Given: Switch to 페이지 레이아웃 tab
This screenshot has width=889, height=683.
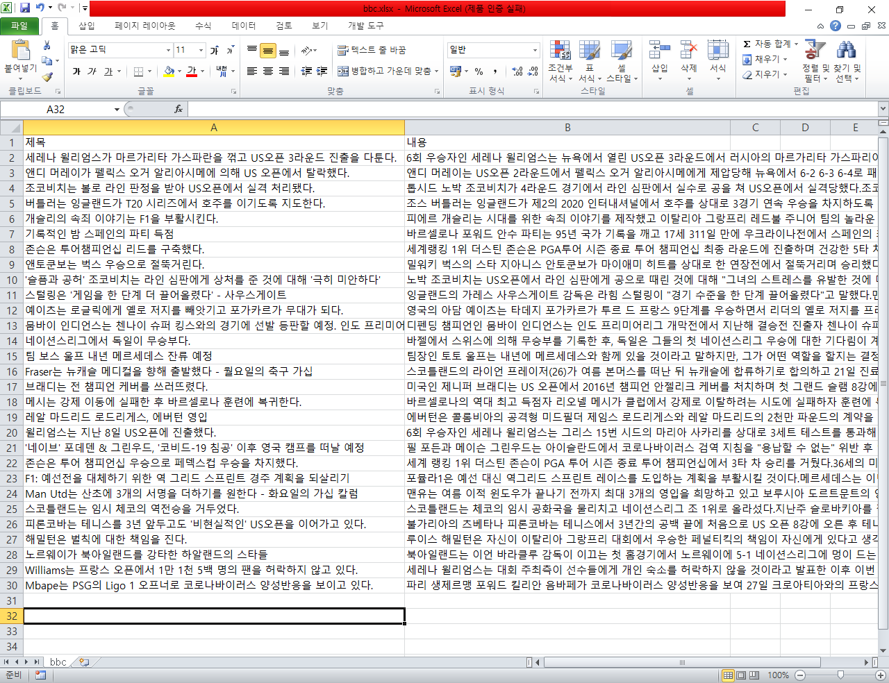Looking at the screenshot, I should pyautogui.click(x=145, y=26).
